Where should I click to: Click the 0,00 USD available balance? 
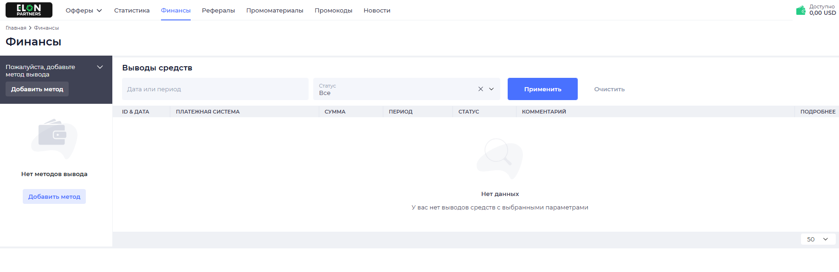823,13
